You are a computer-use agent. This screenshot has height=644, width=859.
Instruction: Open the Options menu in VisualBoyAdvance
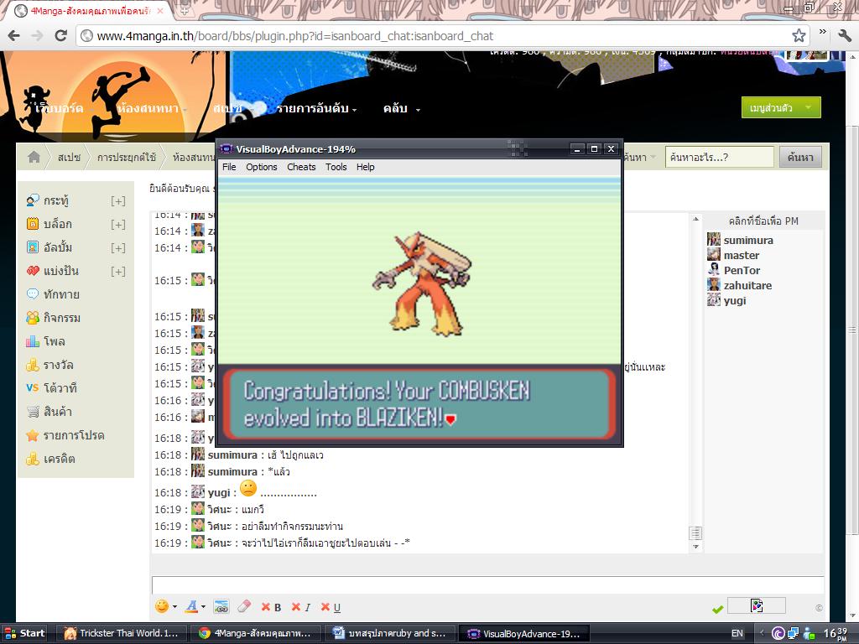click(x=262, y=167)
